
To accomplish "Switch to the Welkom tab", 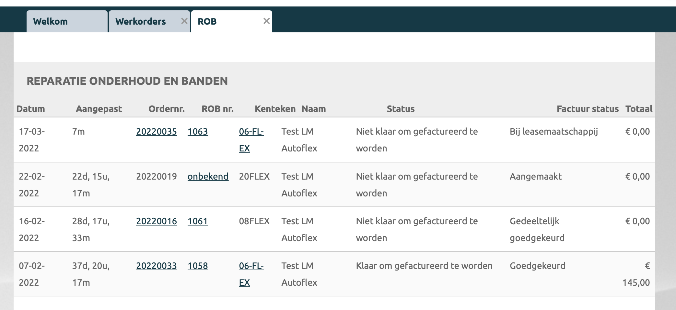I will pos(51,22).
